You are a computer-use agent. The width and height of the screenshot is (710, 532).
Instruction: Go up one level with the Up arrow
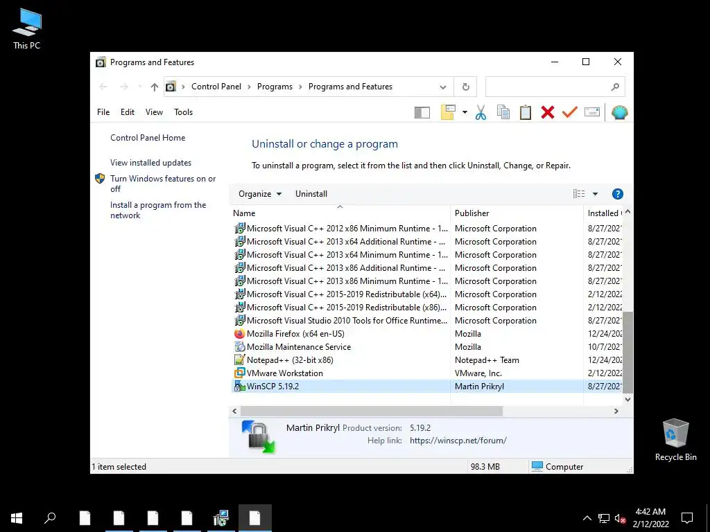tap(155, 87)
